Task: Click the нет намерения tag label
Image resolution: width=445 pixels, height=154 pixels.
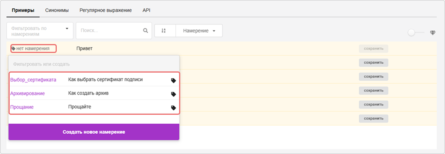Action: [33, 48]
